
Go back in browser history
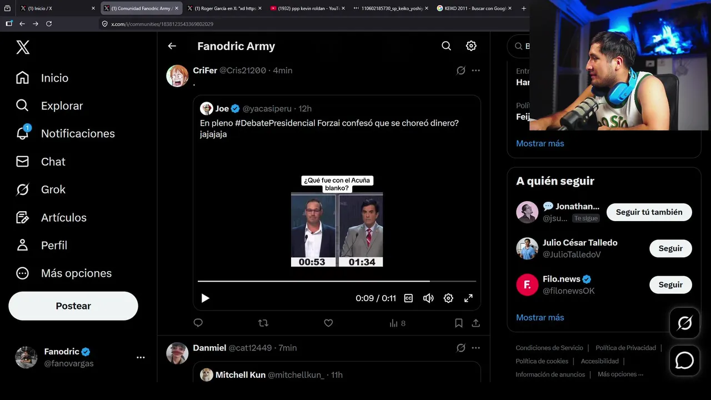[x=22, y=24]
